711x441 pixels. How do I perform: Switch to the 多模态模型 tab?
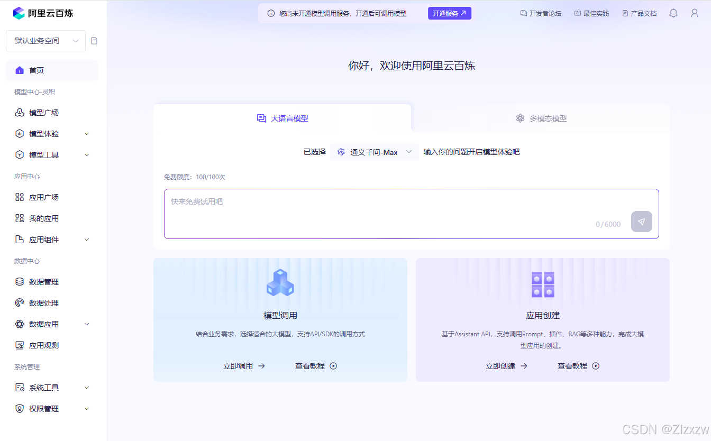click(x=541, y=118)
